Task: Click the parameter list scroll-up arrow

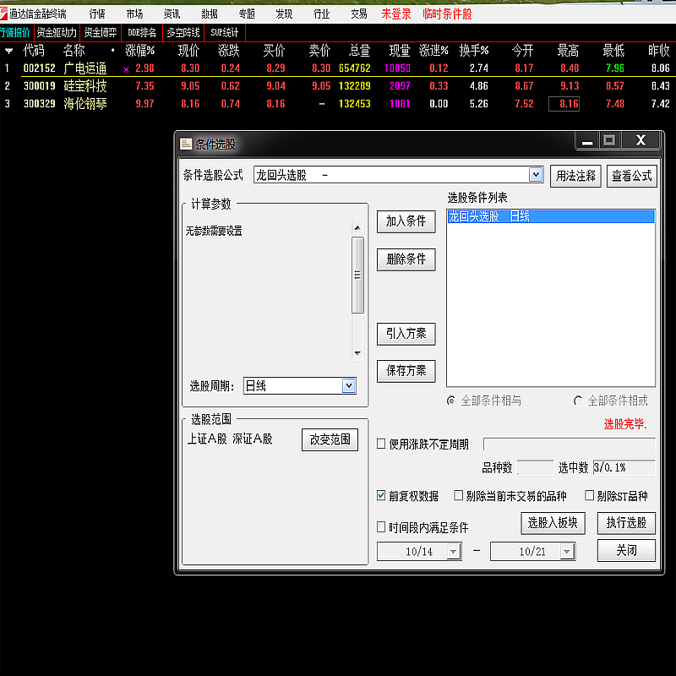Action: click(x=357, y=225)
